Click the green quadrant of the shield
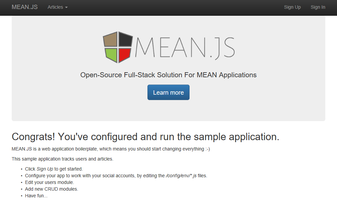 tap(111, 55)
